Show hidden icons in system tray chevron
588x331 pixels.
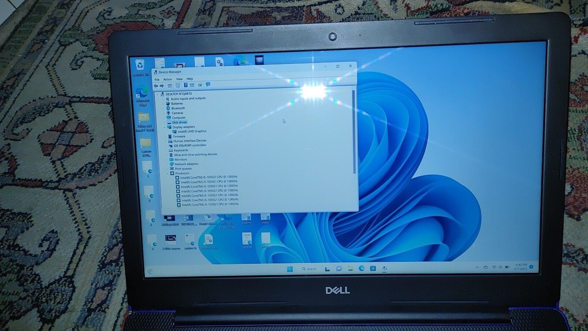pos(477,267)
